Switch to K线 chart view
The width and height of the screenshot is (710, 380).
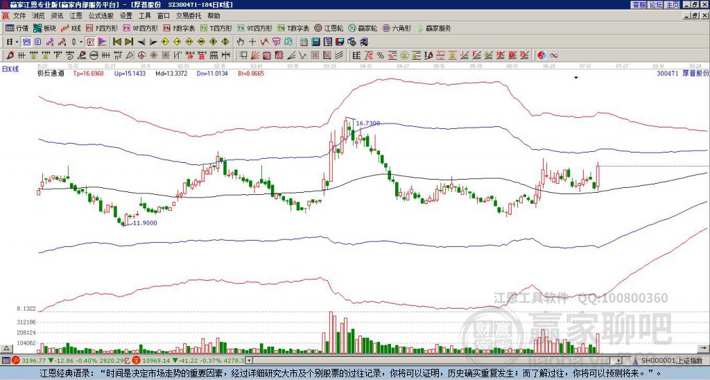(x=70, y=28)
